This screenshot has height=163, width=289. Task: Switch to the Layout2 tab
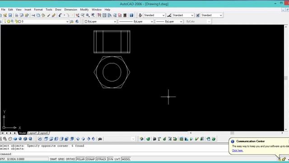44,133
